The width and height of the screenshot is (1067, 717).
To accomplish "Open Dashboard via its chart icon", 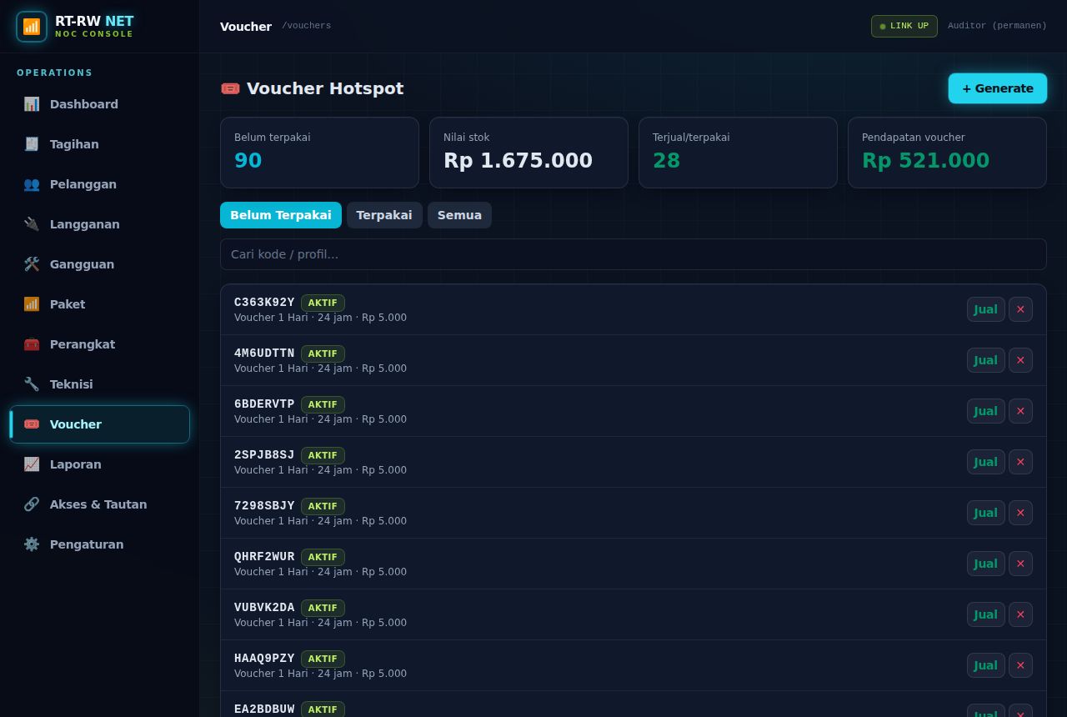I will 32,104.
